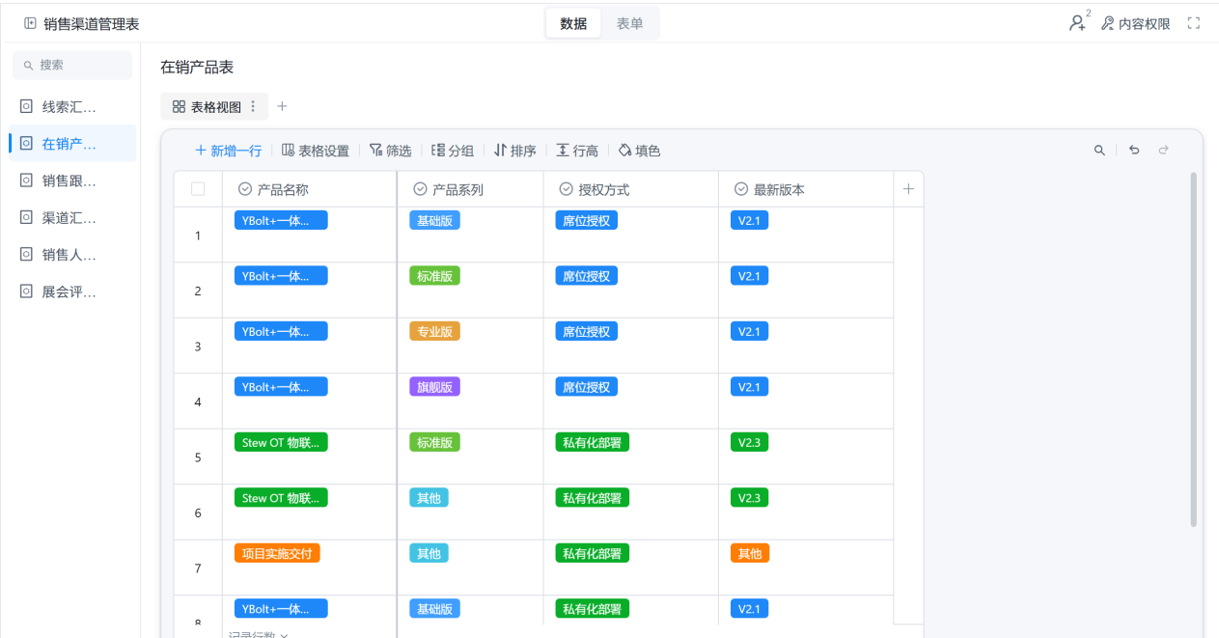Open the 产品系列 column header

pos(470,189)
